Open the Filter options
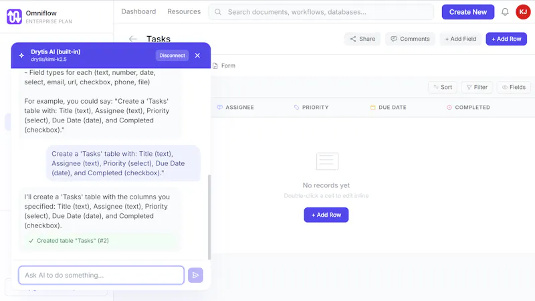The height and width of the screenshot is (301, 535). (x=477, y=87)
